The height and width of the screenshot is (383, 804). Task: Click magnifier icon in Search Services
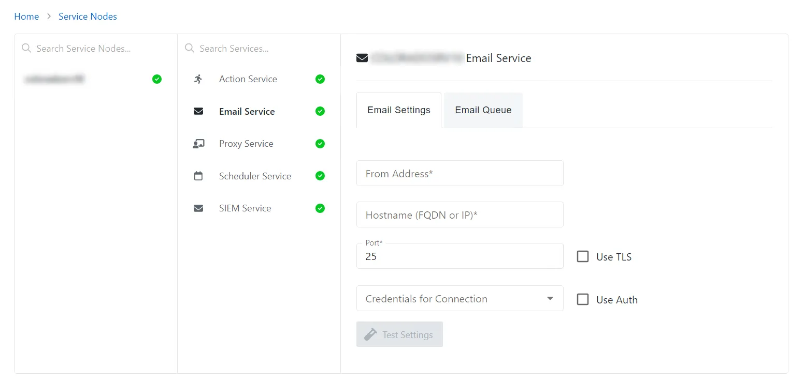click(x=190, y=48)
